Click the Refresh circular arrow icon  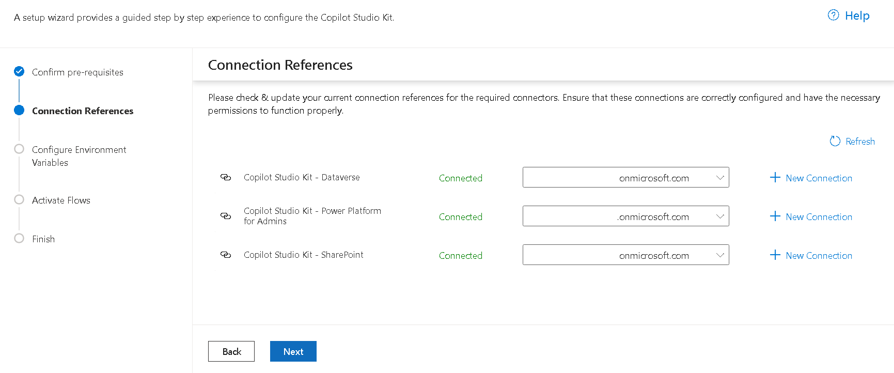point(835,141)
